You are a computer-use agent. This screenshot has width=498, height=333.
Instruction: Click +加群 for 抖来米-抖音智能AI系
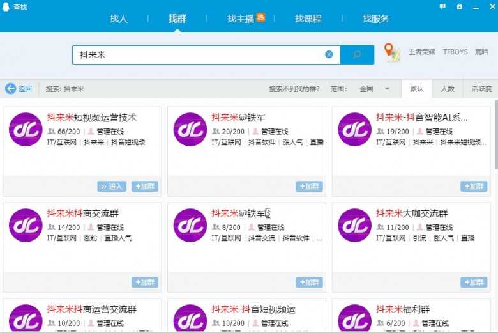pyautogui.click(x=474, y=187)
